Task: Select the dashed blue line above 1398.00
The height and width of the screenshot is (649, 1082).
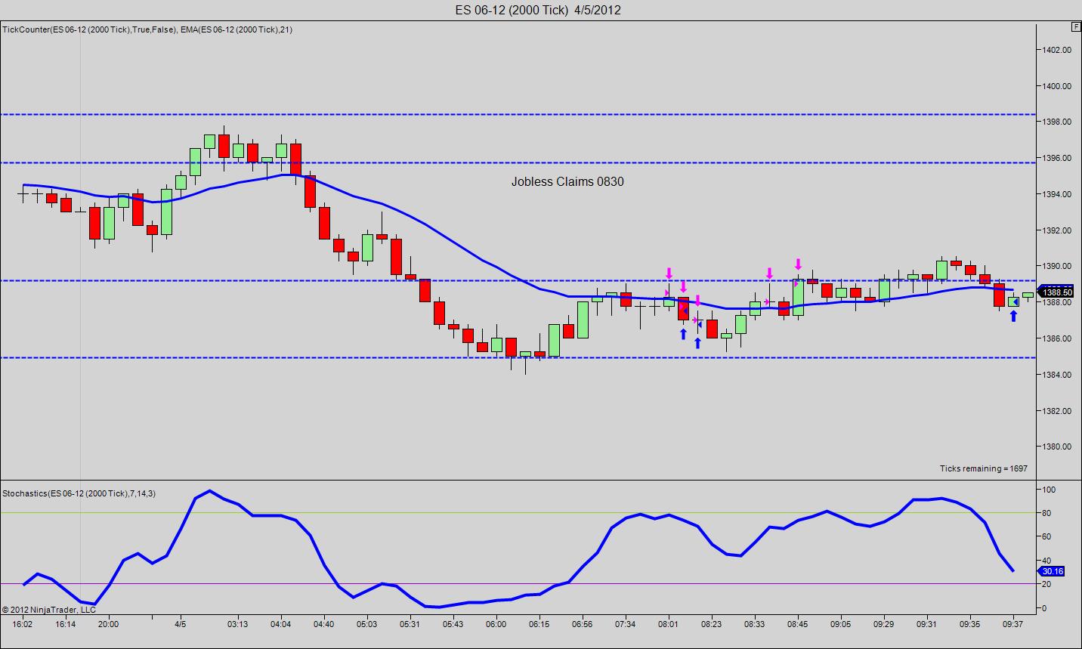Action: (x=518, y=114)
